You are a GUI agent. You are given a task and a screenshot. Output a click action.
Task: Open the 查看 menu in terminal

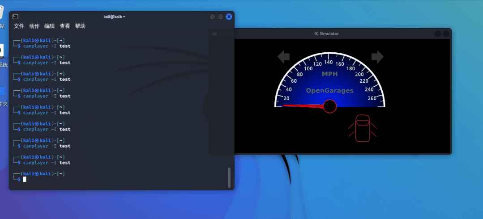65,26
